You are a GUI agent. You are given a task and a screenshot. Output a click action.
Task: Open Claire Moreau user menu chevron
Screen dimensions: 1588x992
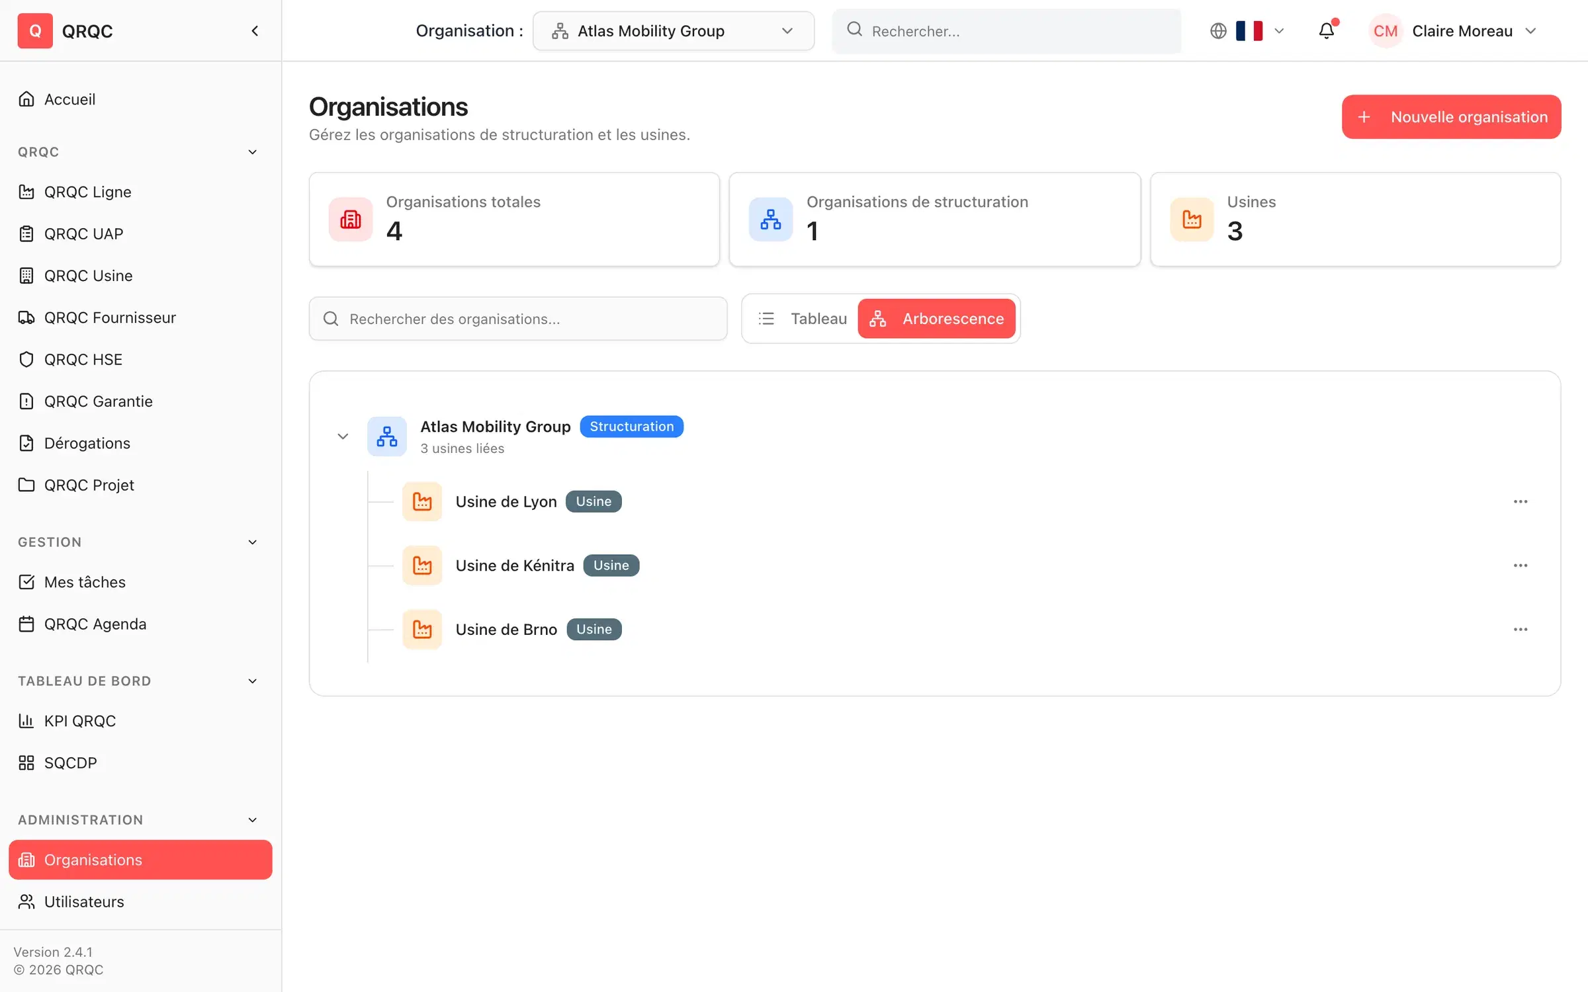(x=1530, y=31)
